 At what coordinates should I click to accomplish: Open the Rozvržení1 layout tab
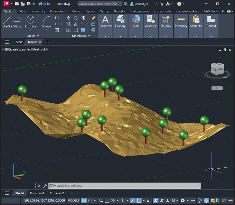click(x=37, y=193)
